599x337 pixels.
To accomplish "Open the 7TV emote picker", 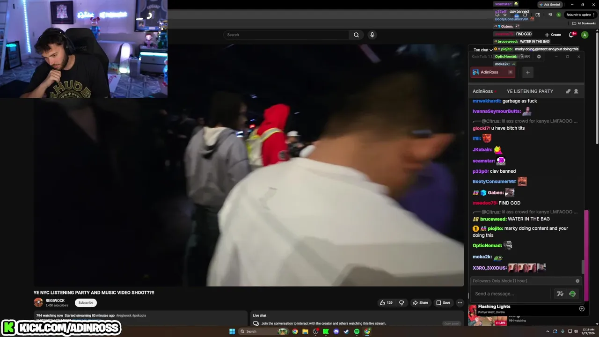I will pos(560,294).
